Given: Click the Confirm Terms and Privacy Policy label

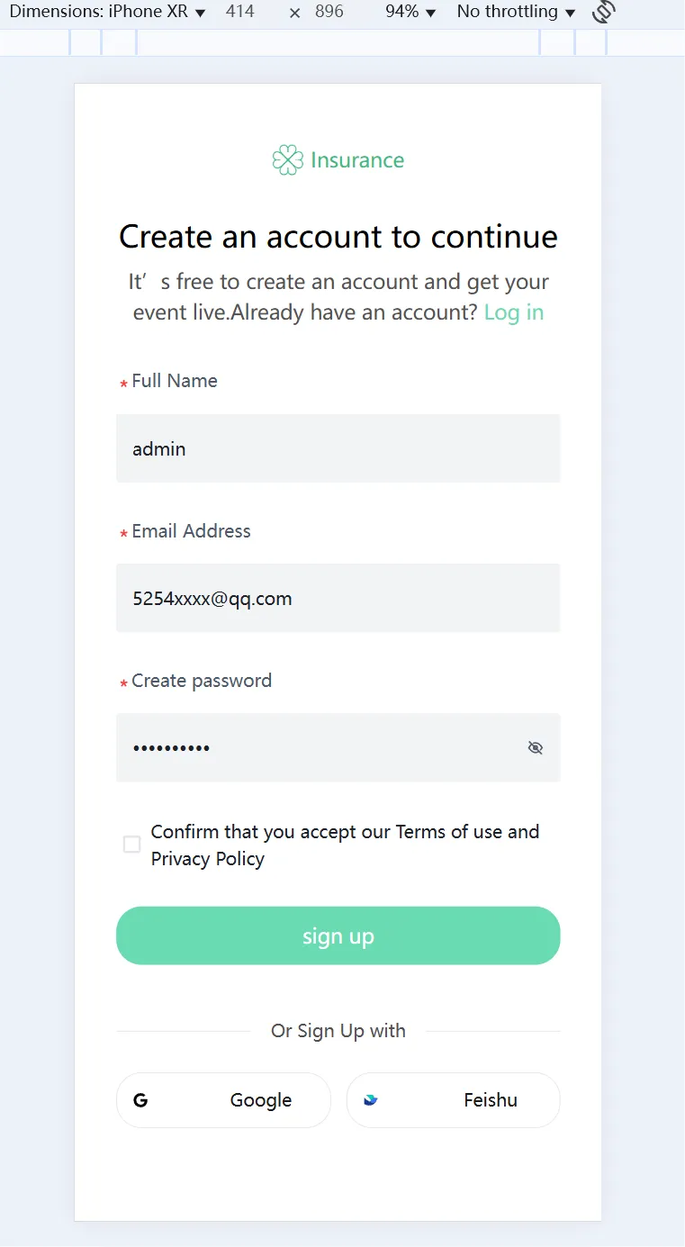Looking at the screenshot, I should pos(346,845).
